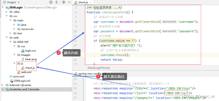Click the js folder icon

point(19,64)
